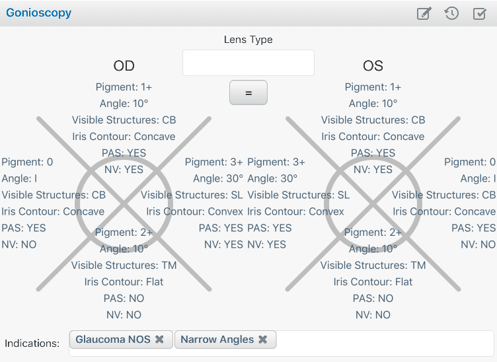Click OD temporal Iris Contour: Concave
The height and width of the screenshot is (362, 497).
[x=53, y=211]
